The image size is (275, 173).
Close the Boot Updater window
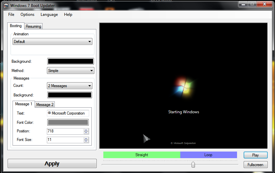click(264, 4)
